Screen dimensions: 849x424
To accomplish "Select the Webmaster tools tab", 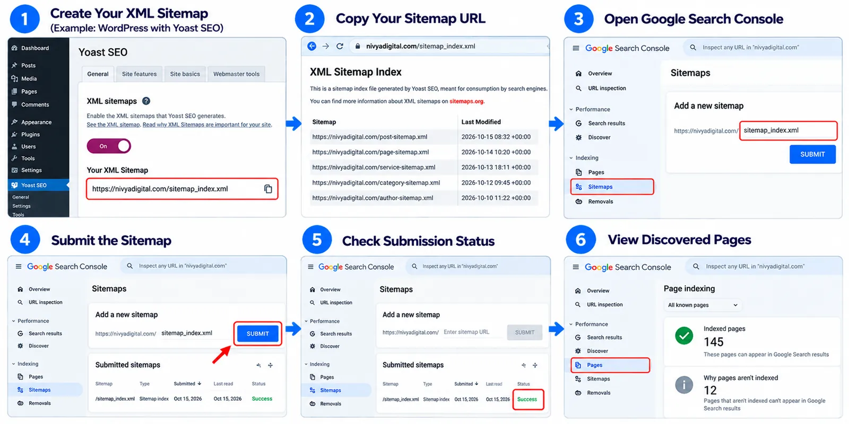I will [236, 74].
